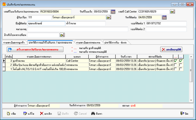Click สถานะ ปกติ status text

(x=133, y=106)
